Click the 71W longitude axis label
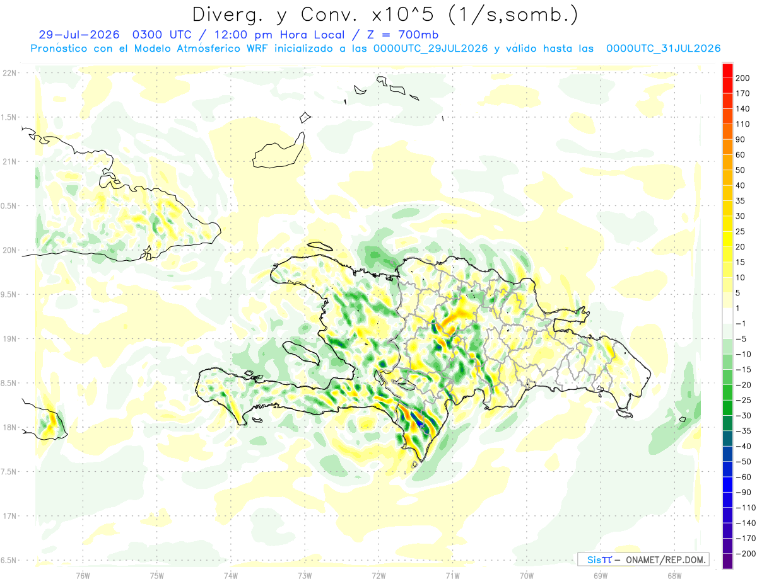757x584 pixels. pyautogui.click(x=452, y=575)
